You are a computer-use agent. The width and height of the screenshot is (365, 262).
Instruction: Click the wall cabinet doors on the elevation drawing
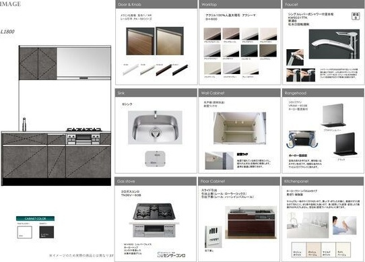(38, 63)
